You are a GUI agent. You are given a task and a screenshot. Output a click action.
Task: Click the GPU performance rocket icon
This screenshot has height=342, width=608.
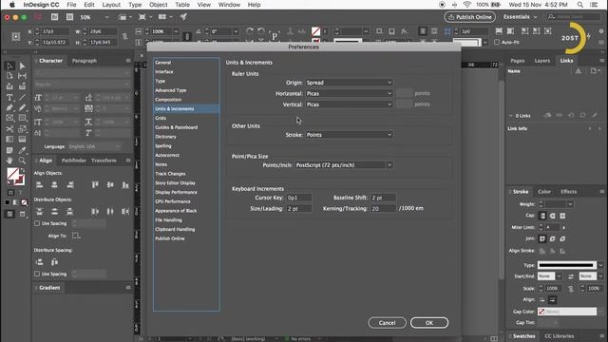(x=183, y=17)
